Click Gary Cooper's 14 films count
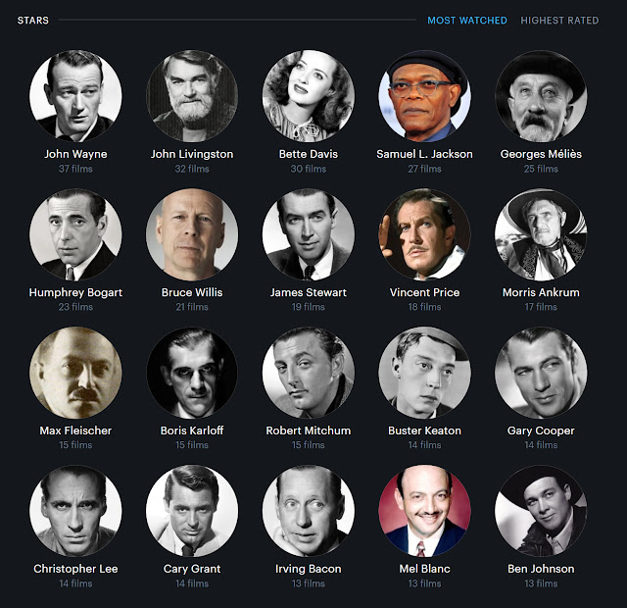This screenshot has width=627, height=608. pyautogui.click(x=541, y=445)
